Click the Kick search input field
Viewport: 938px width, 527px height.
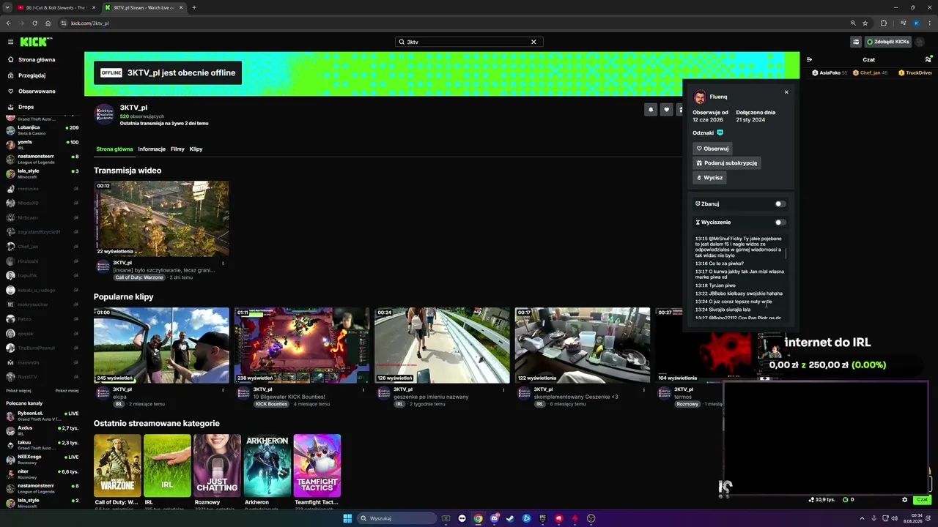[468, 42]
